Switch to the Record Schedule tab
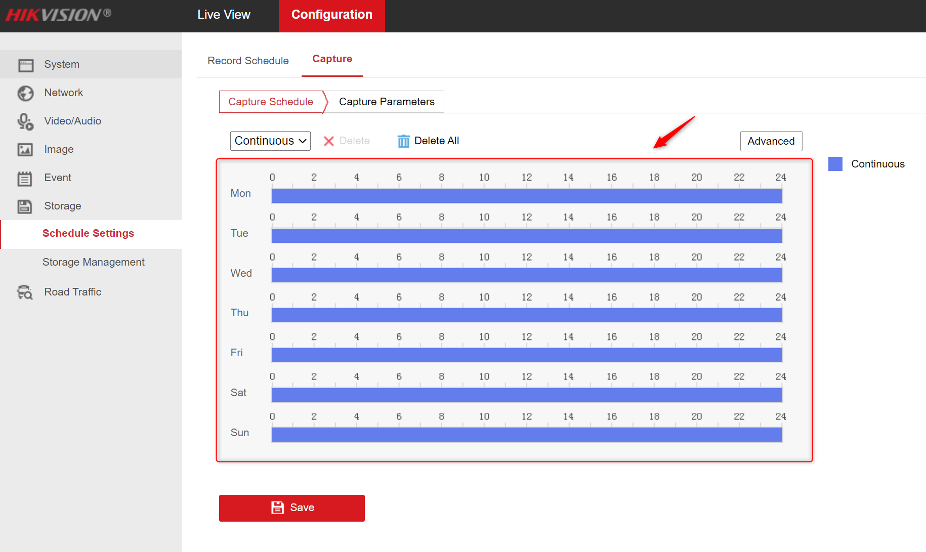 (x=248, y=60)
